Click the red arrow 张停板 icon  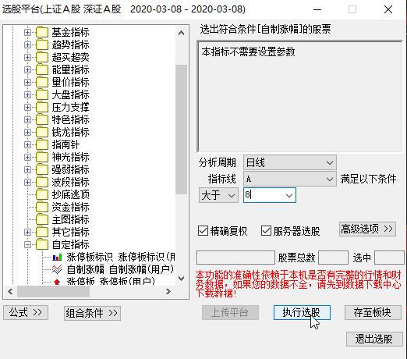[x=57, y=282]
